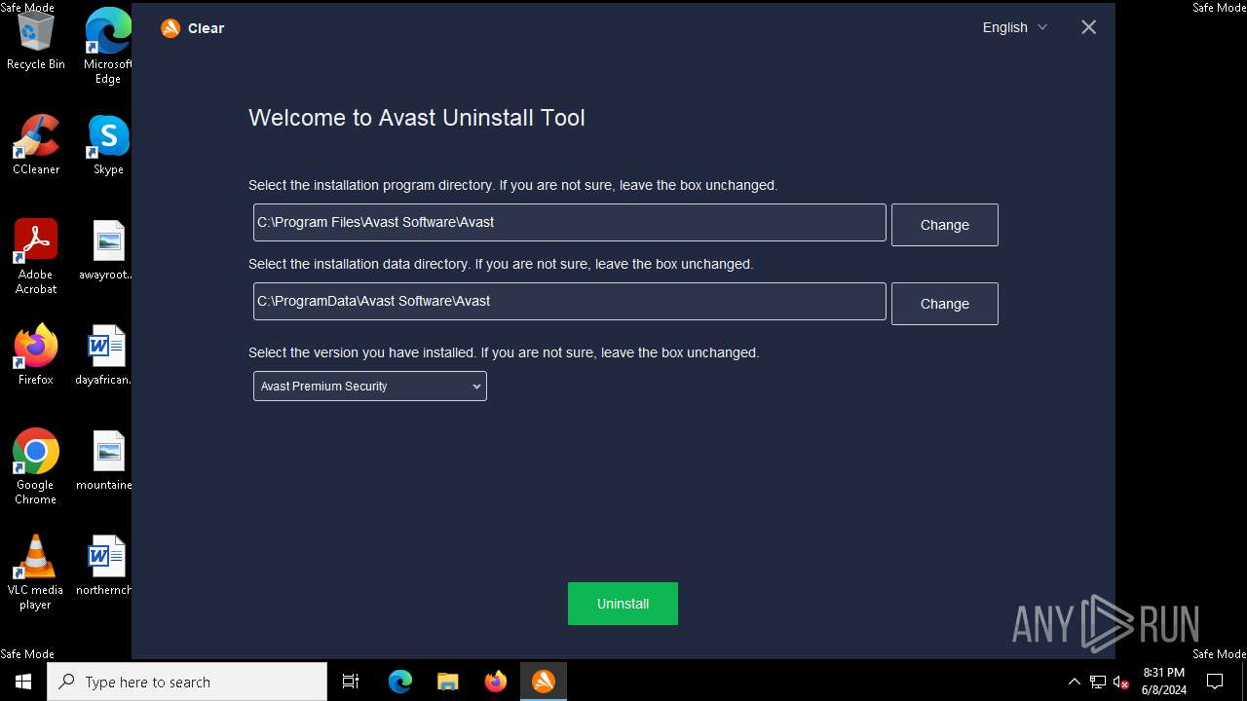The width and height of the screenshot is (1247, 701).
Task: Select Microsoft Edge desktop shortcut
Action: [x=108, y=47]
